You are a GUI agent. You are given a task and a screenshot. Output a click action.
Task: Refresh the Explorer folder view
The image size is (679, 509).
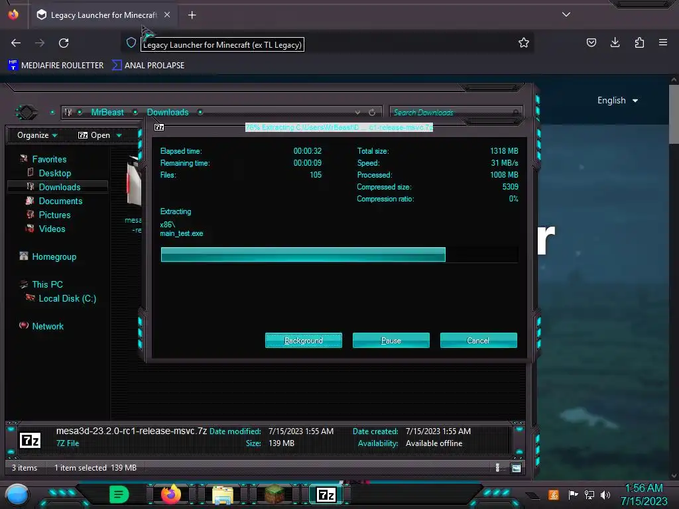tap(372, 113)
